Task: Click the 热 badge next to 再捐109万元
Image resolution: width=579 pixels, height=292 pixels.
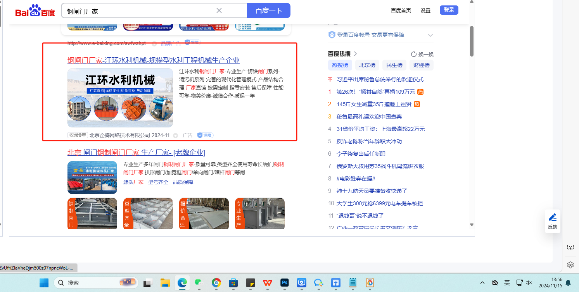Action: tap(420, 92)
